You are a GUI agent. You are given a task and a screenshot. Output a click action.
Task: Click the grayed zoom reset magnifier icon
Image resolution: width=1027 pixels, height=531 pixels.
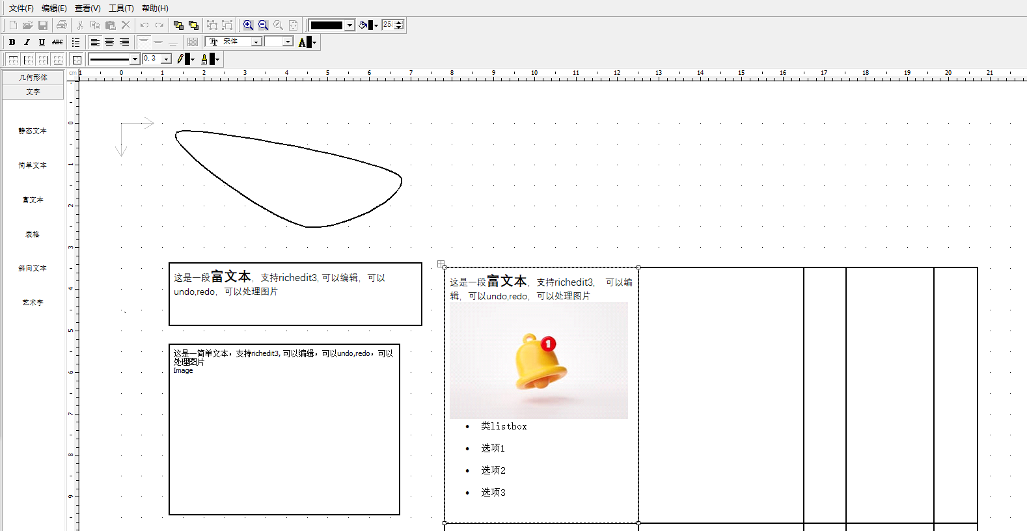tap(278, 25)
